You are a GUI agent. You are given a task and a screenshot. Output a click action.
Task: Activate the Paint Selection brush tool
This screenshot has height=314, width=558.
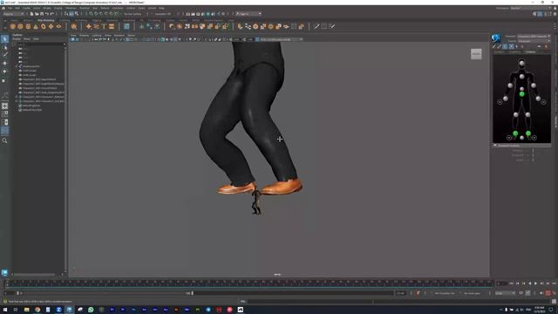pos(4,55)
